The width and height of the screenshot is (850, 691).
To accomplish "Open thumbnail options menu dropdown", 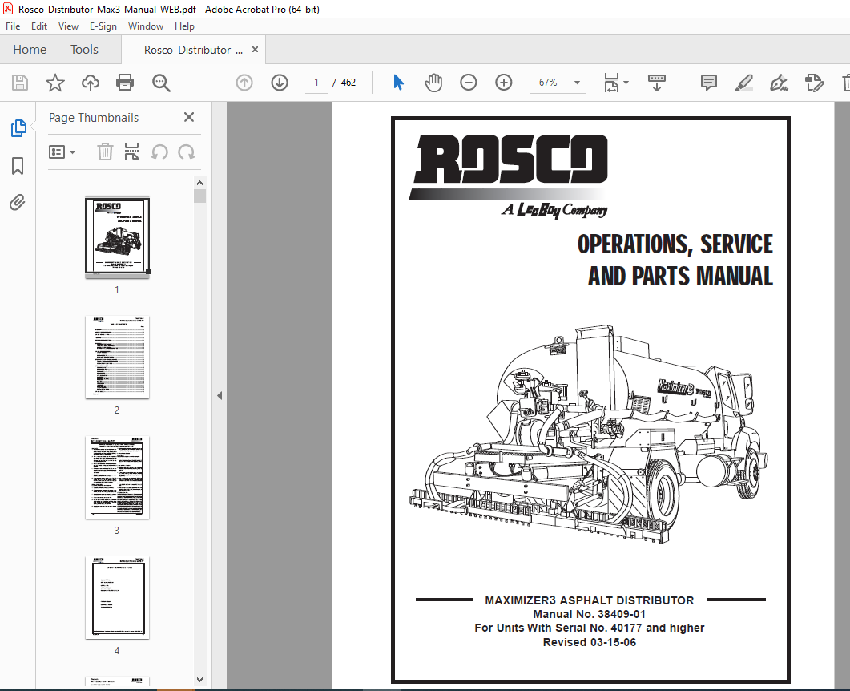I will click(x=62, y=152).
